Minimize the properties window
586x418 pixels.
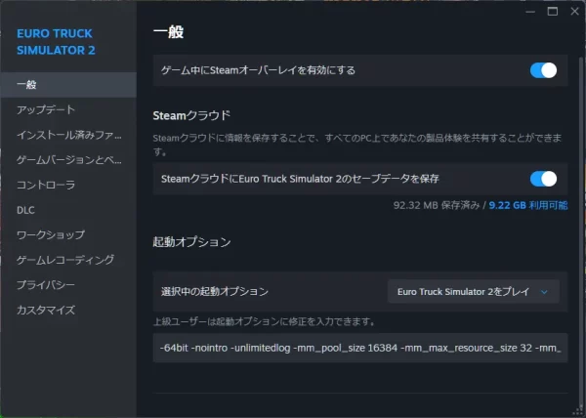[x=530, y=12]
